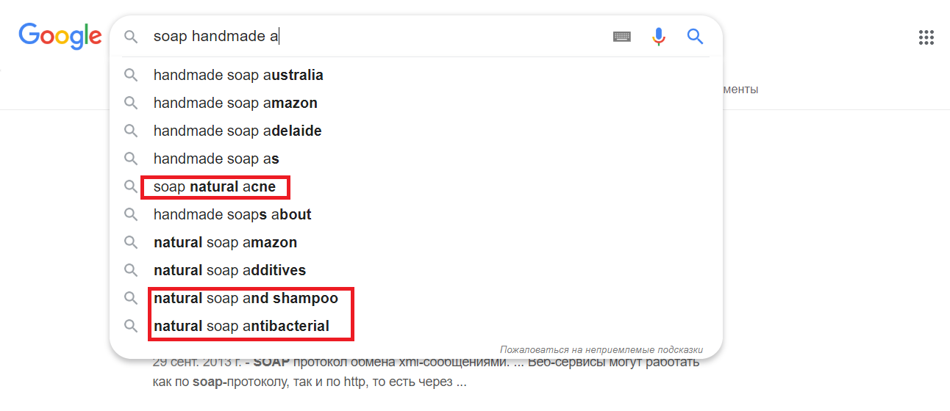Choose suggestion 'handmade soaps about'
Screen dimensions: 950x411
coord(232,214)
